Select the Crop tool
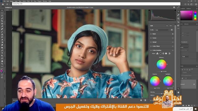 2,21
